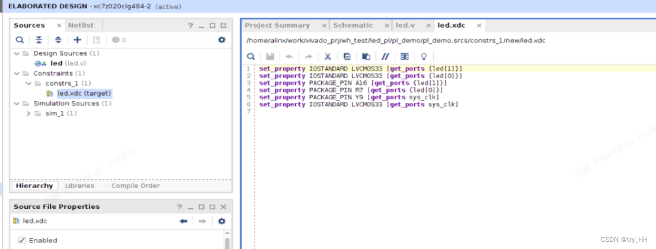Minimize the Sources panel
The height and width of the screenshot is (249, 656).
(x=201, y=25)
